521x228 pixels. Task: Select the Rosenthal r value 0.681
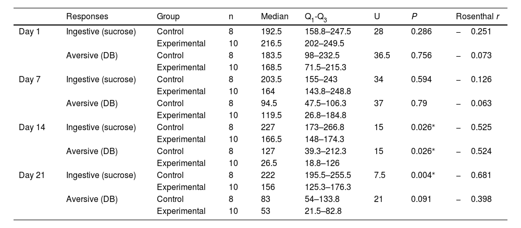click(x=481, y=175)
